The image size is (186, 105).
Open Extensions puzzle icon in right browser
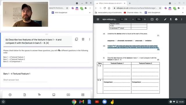click(x=179, y=8)
